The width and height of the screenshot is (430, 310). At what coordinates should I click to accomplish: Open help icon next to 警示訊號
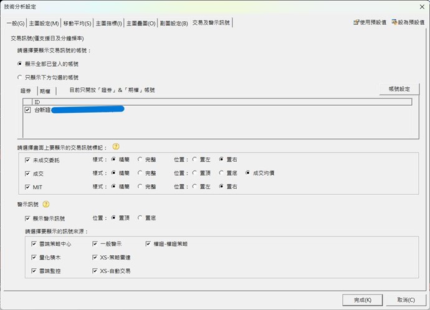pos(45,204)
